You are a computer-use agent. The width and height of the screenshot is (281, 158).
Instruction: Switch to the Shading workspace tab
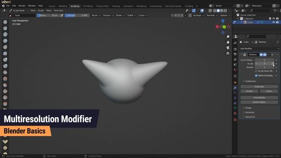pyautogui.click(x=116, y=6)
